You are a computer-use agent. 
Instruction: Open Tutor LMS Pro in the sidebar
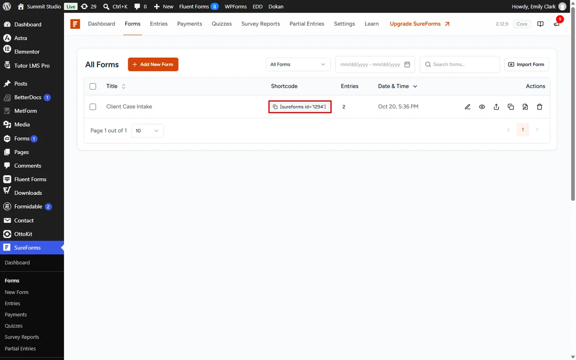pyautogui.click(x=32, y=66)
